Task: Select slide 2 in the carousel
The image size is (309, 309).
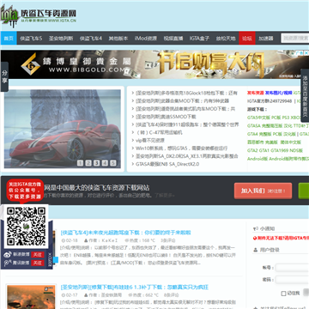Action: click(88, 163)
